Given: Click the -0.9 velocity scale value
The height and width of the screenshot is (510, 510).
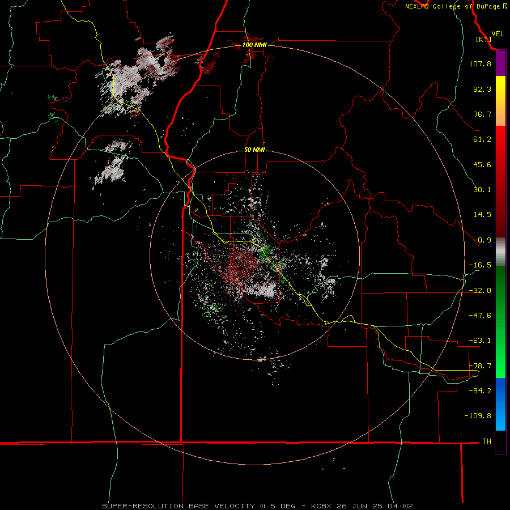Looking at the screenshot, I should [482, 240].
